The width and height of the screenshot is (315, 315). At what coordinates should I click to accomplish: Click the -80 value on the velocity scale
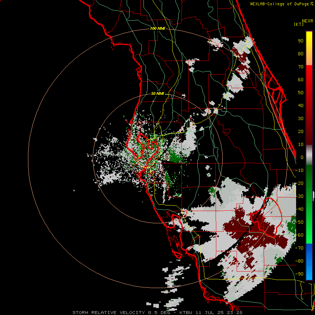pos(299,261)
